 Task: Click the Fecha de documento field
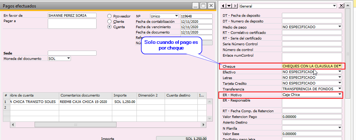point(196,32)
